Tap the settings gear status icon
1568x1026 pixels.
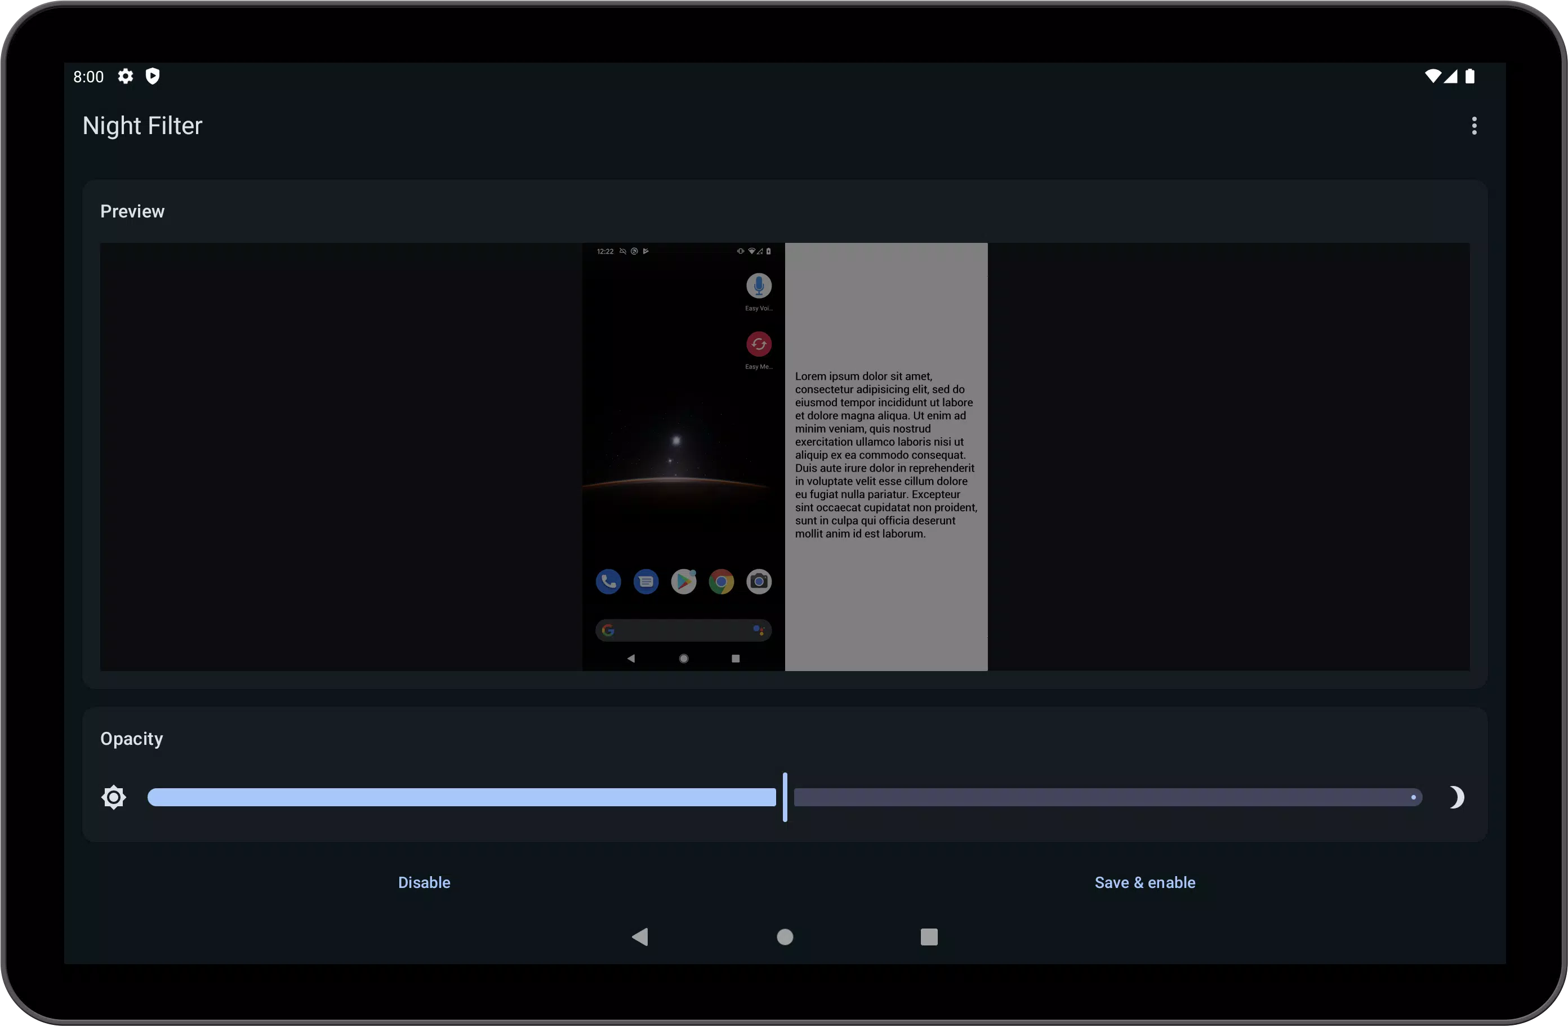click(125, 77)
